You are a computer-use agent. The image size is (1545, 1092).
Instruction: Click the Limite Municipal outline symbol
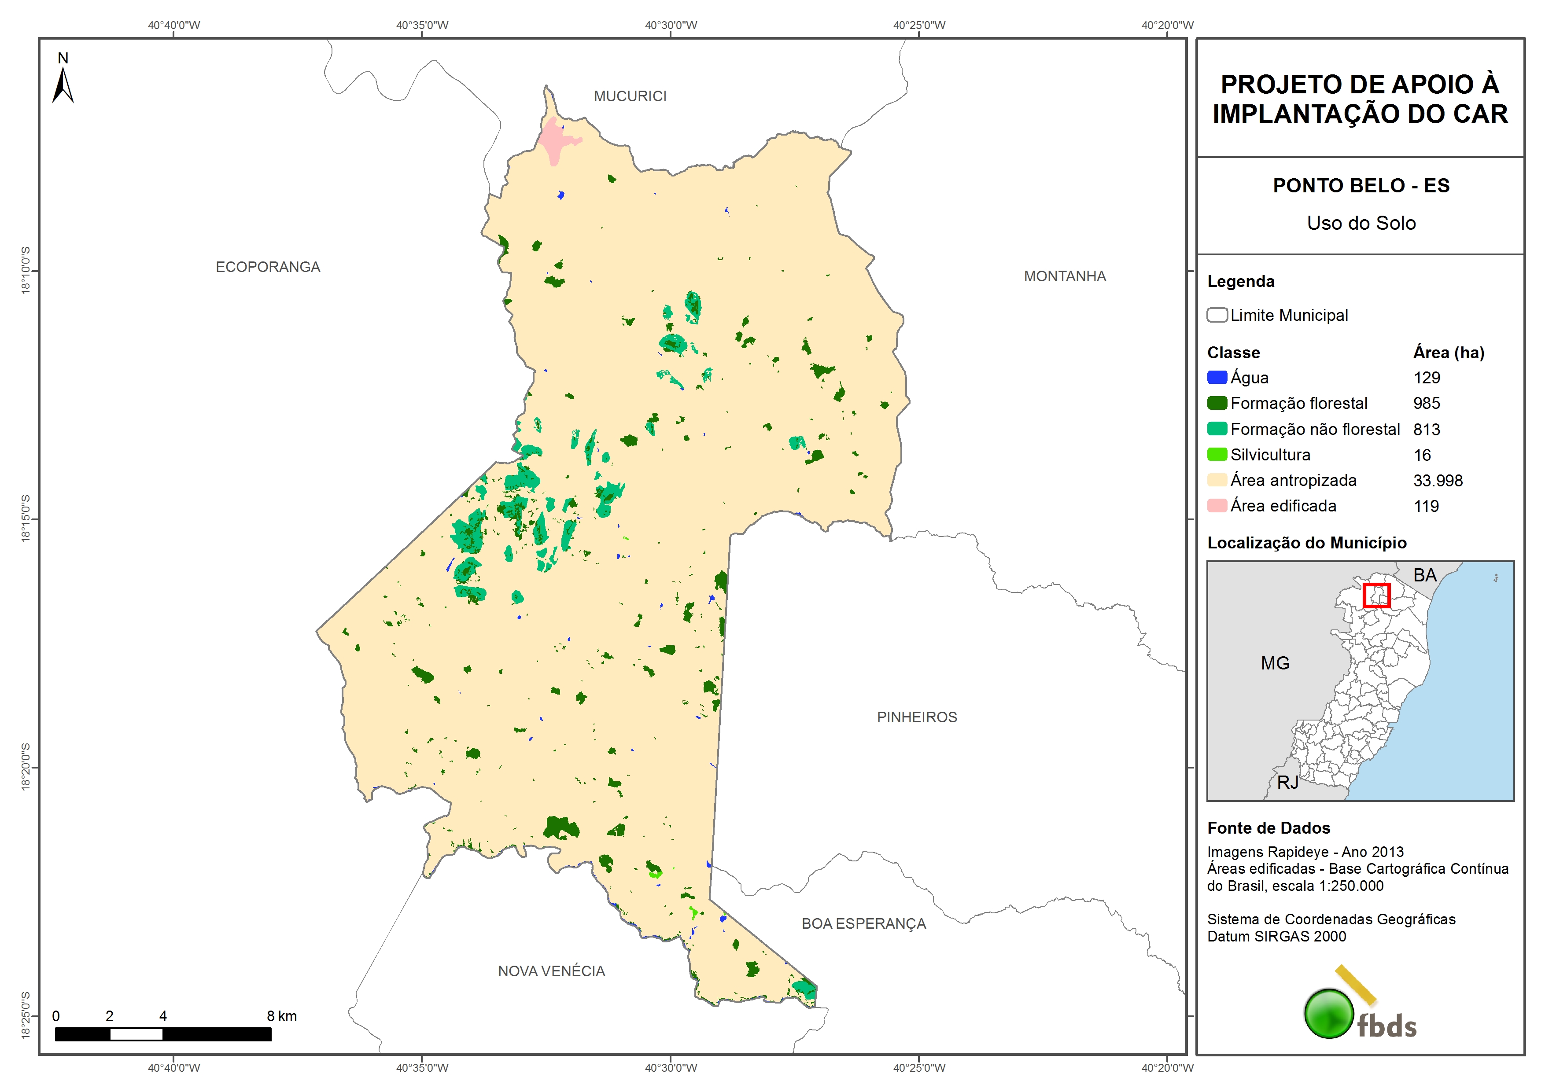(x=1217, y=315)
